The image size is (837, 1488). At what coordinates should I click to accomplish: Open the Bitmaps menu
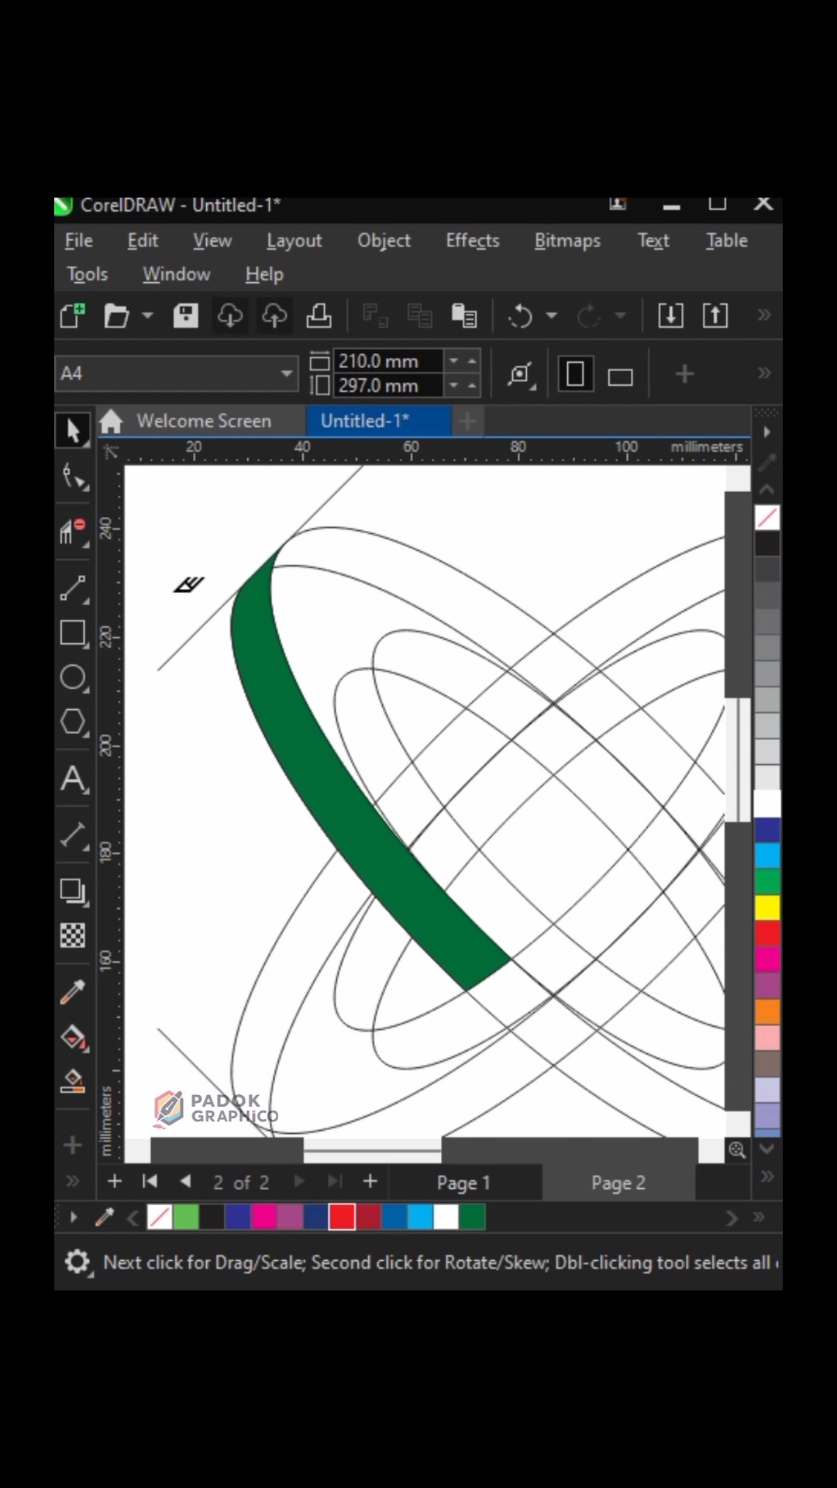(567, 241)
